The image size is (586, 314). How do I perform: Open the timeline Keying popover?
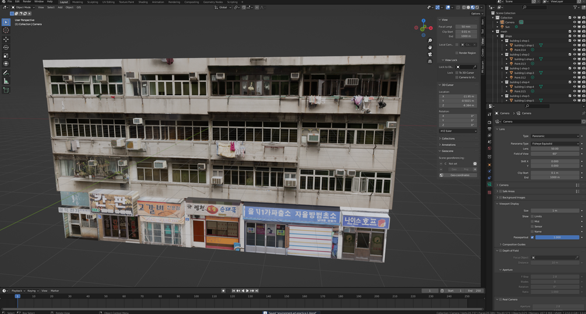pos(32,291)
